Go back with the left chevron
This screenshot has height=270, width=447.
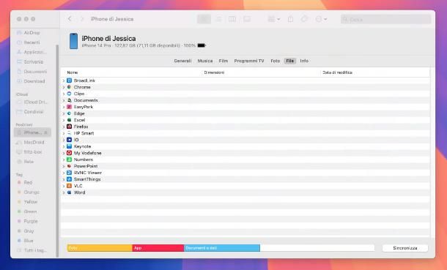point(70,19)
